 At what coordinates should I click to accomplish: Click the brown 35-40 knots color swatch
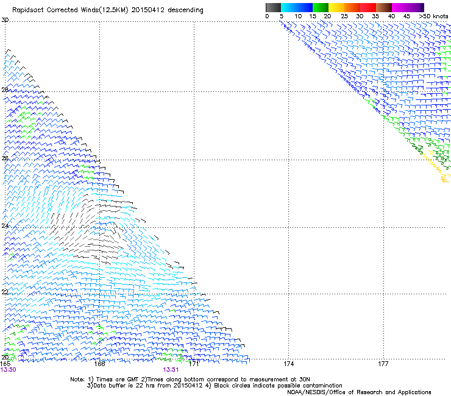click(x=384, y=7)
